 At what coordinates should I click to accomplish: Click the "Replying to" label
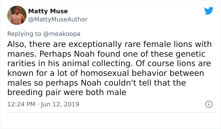(24, 33)
